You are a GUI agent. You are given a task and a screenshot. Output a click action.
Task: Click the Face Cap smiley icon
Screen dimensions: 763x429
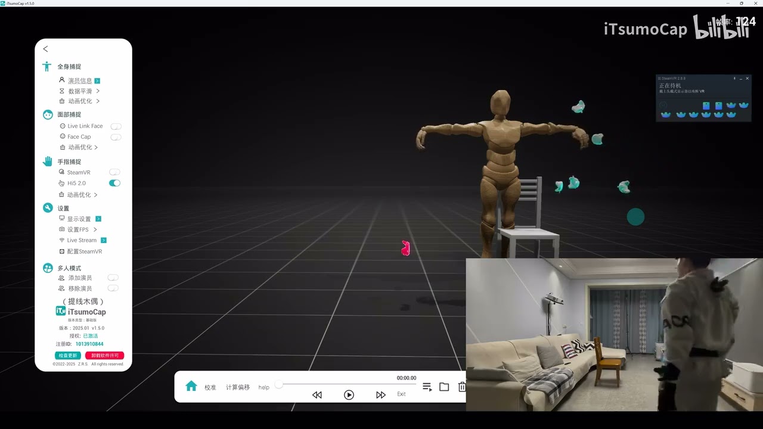pyautogui.click(x=63, y=136)
